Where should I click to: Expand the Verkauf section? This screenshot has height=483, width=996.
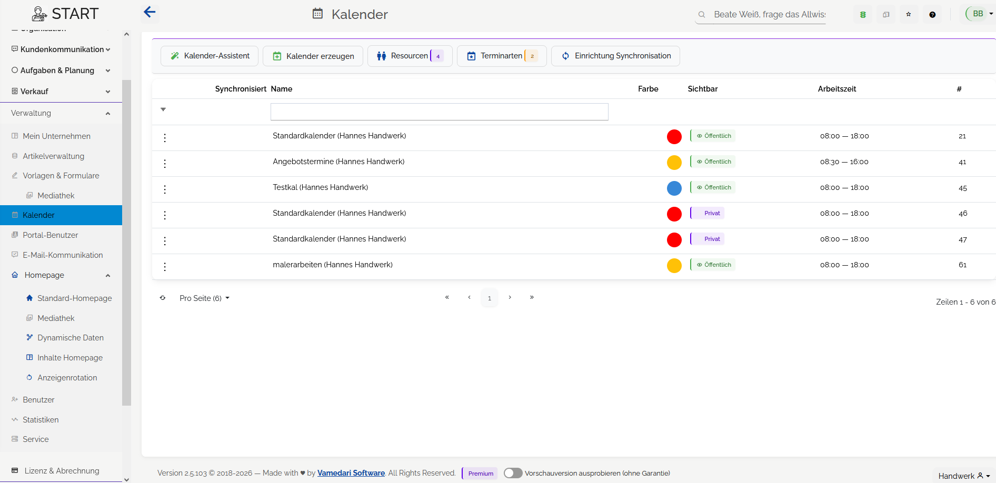point(61,92)
